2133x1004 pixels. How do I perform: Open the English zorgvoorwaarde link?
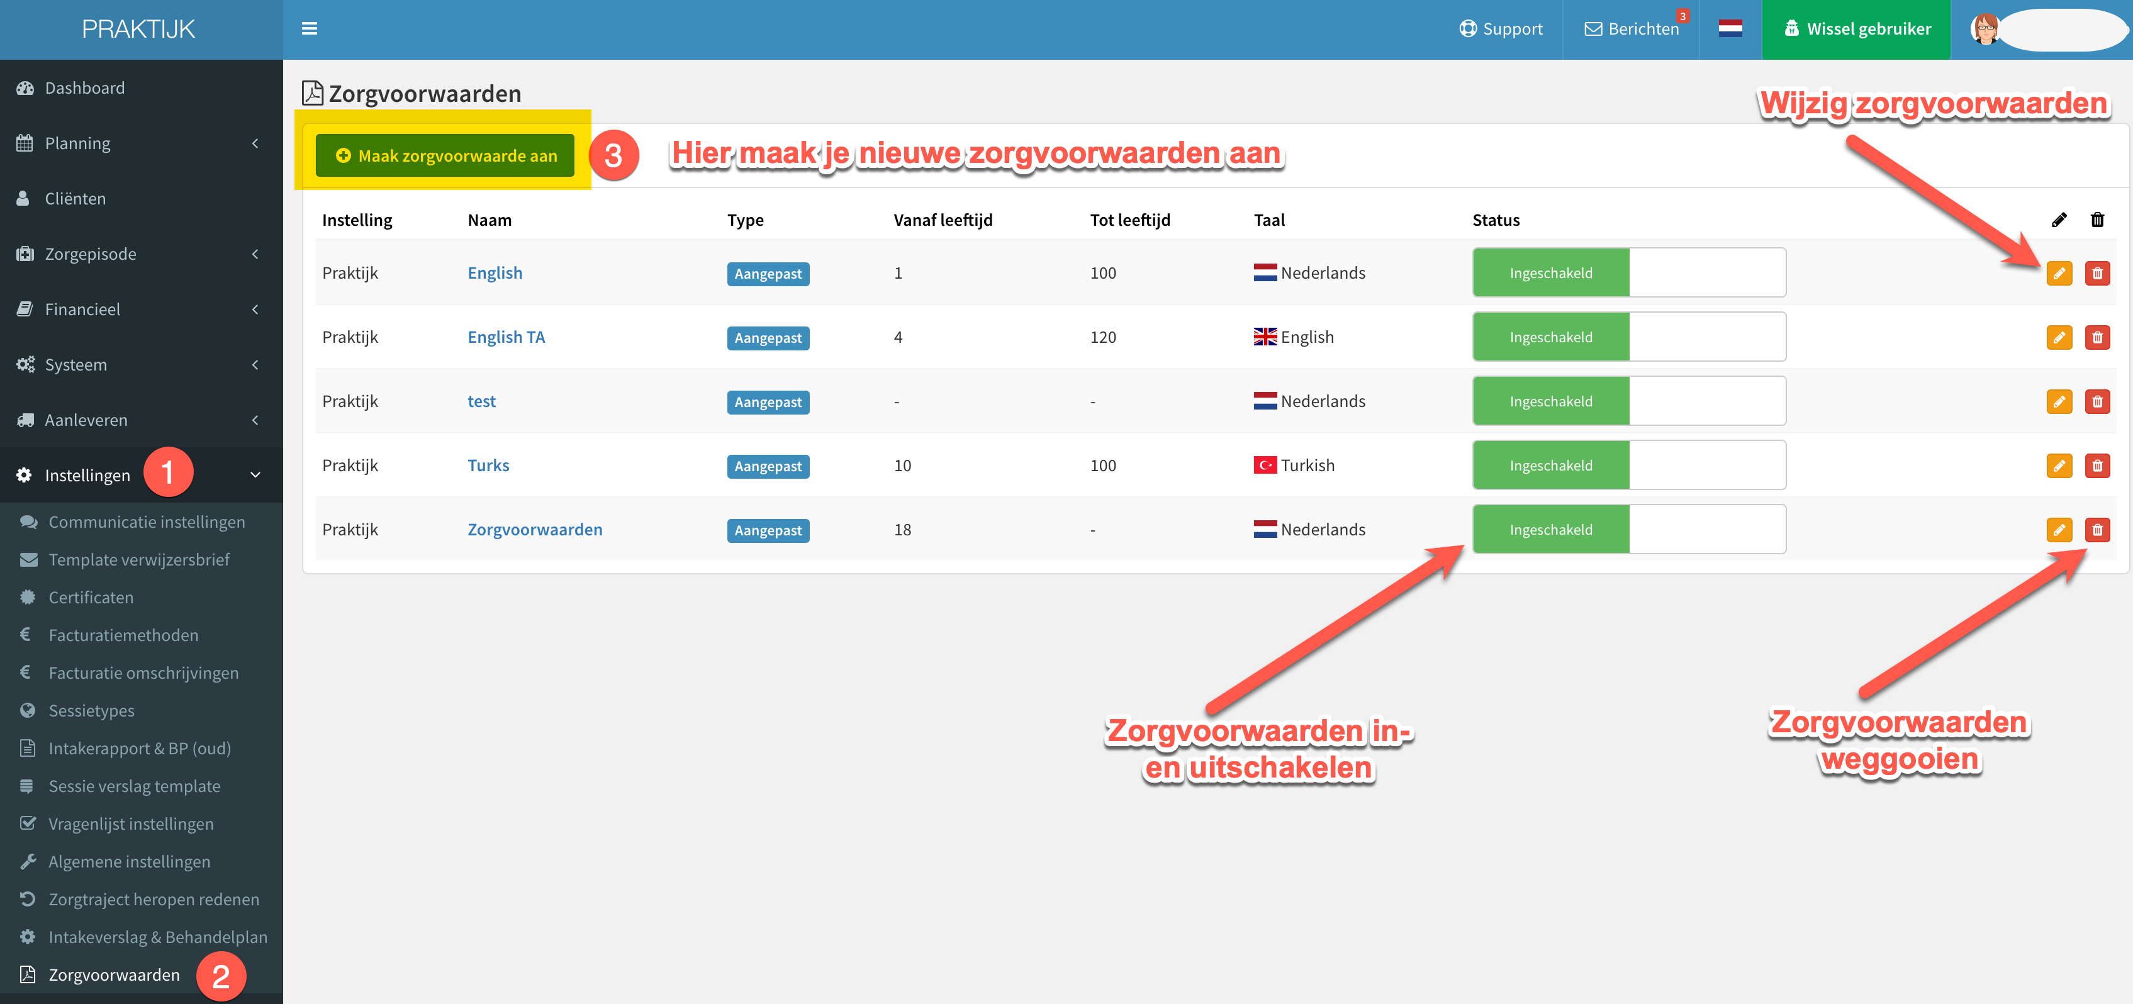click(x=495, y=272)
